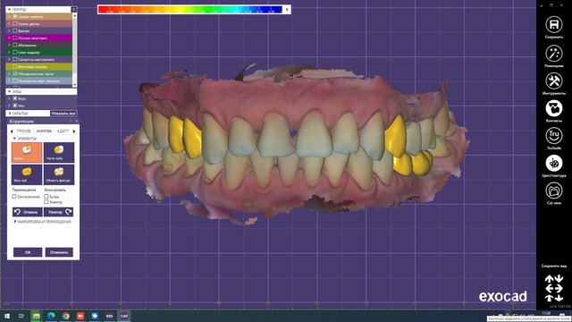Select the Tooth parts (Части зуба) tile
This screenshot has width=572, height=322.
click(x=59, y=152)
